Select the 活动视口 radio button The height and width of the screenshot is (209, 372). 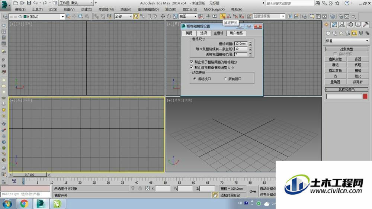pos(195,79)
